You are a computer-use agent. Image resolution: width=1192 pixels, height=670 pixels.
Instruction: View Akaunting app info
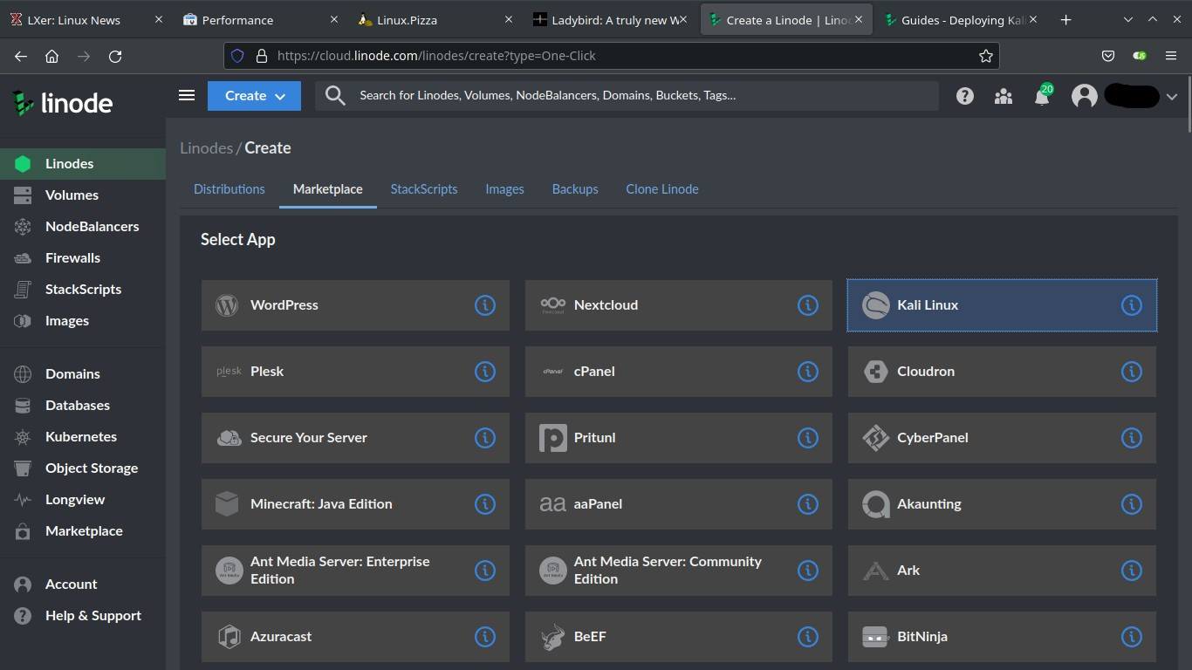1132,504
